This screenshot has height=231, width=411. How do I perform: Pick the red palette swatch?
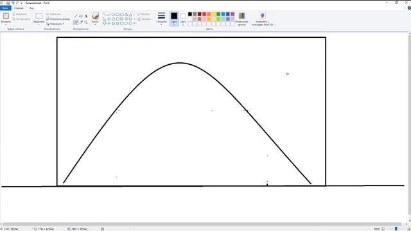204,14
